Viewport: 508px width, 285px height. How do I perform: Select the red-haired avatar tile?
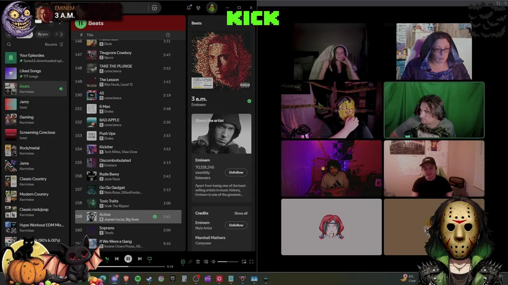[331, 227]
